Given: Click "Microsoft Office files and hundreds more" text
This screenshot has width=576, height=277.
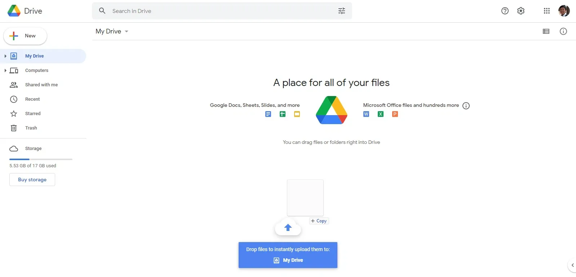Looking at the screenshot, I should pyautogui.click(x=411, y=105).
